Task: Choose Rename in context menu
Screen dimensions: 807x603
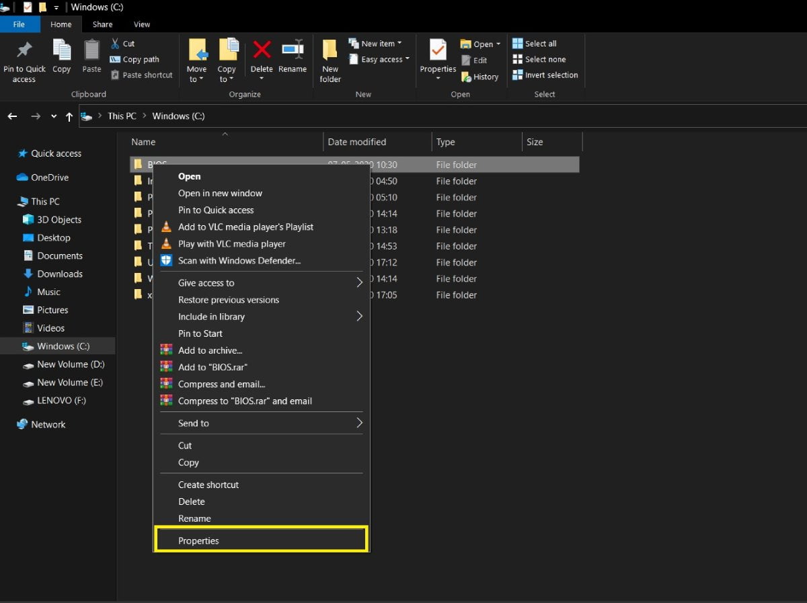Action: point(194,518)
